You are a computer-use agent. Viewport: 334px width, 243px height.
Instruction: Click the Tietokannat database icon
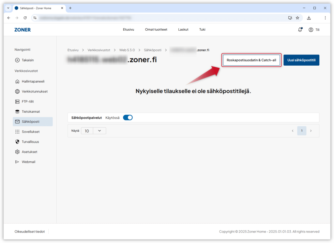coord(17,112)
